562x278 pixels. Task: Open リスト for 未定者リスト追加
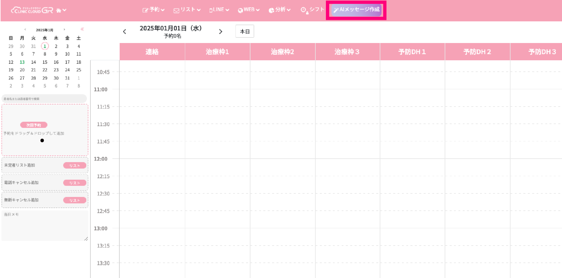[75, 166]
